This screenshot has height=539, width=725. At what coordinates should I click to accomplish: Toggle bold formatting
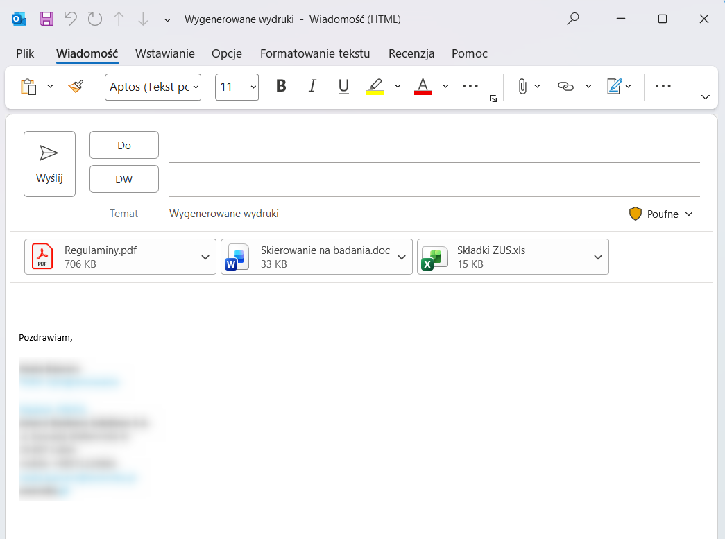click(281, 86)
